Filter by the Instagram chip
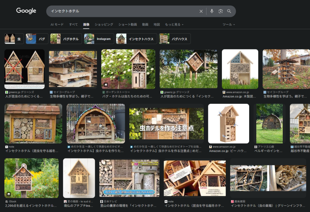The width and height of the screenshot is (310, 212). pyautogui.click(x=99, y=39)
